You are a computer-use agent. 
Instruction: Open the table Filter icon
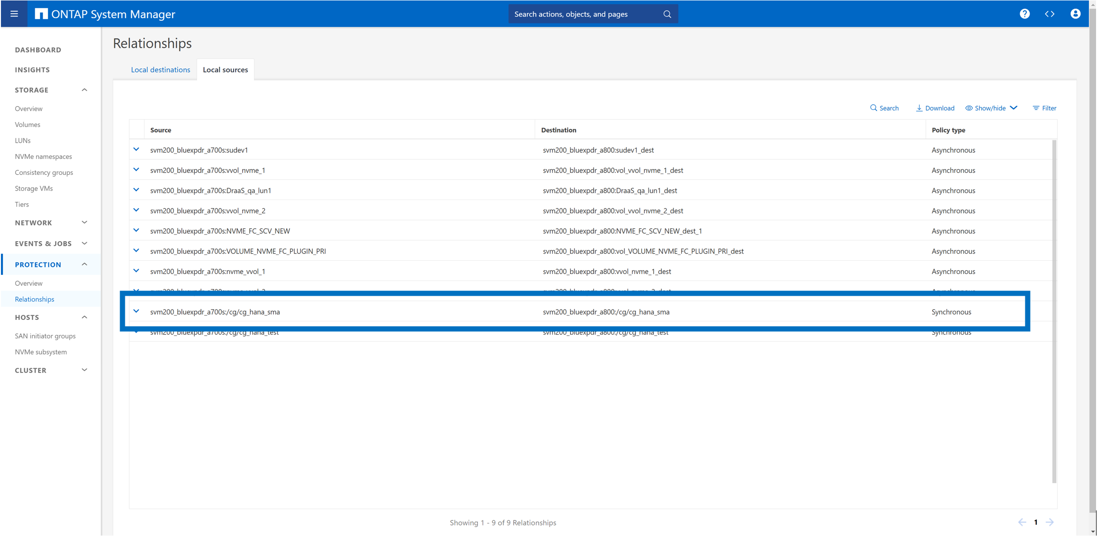pyautogui.click(x=1036, y=108)
